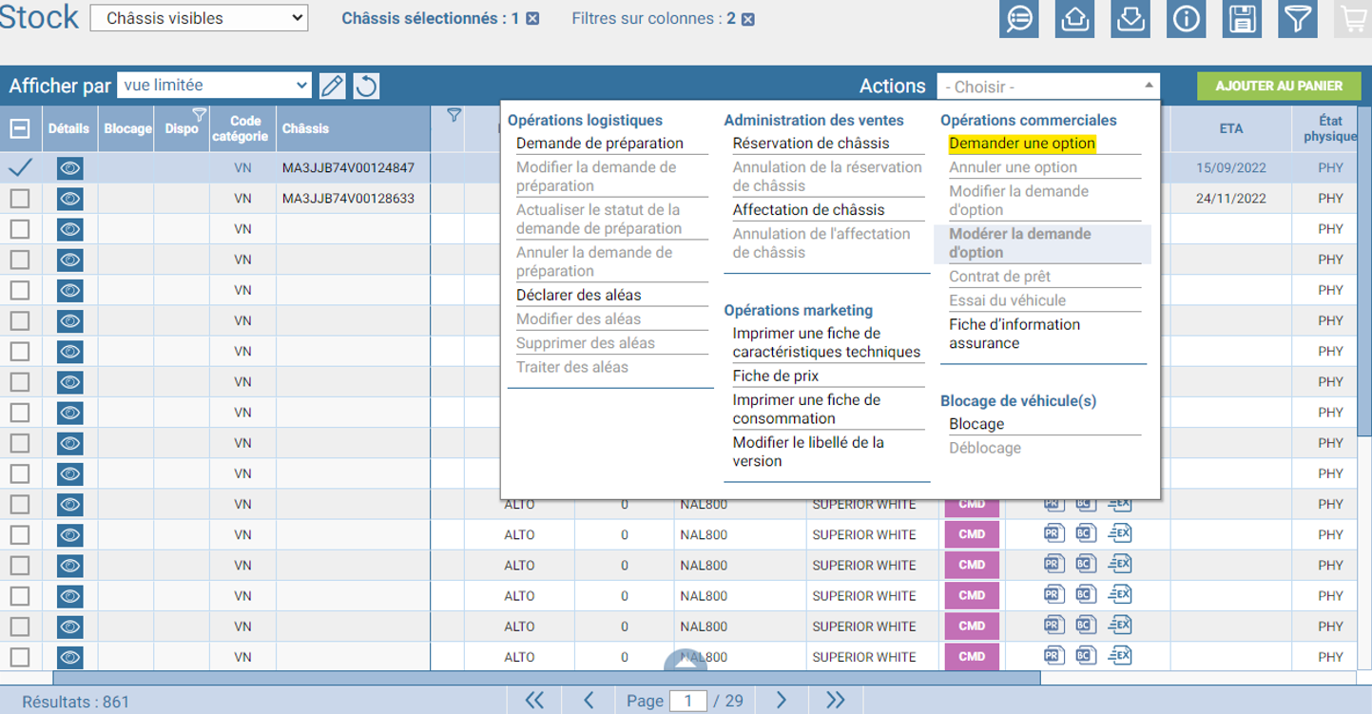1372x714 pixels.
Task: Click chassis number MA3JJB74V00124847
Action: (348, 168)
